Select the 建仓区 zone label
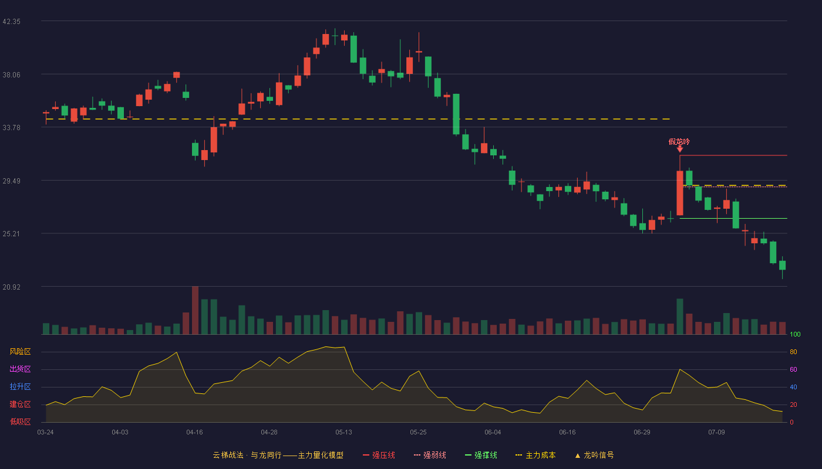Screen dimensions: 822x469 pos(21,405)
